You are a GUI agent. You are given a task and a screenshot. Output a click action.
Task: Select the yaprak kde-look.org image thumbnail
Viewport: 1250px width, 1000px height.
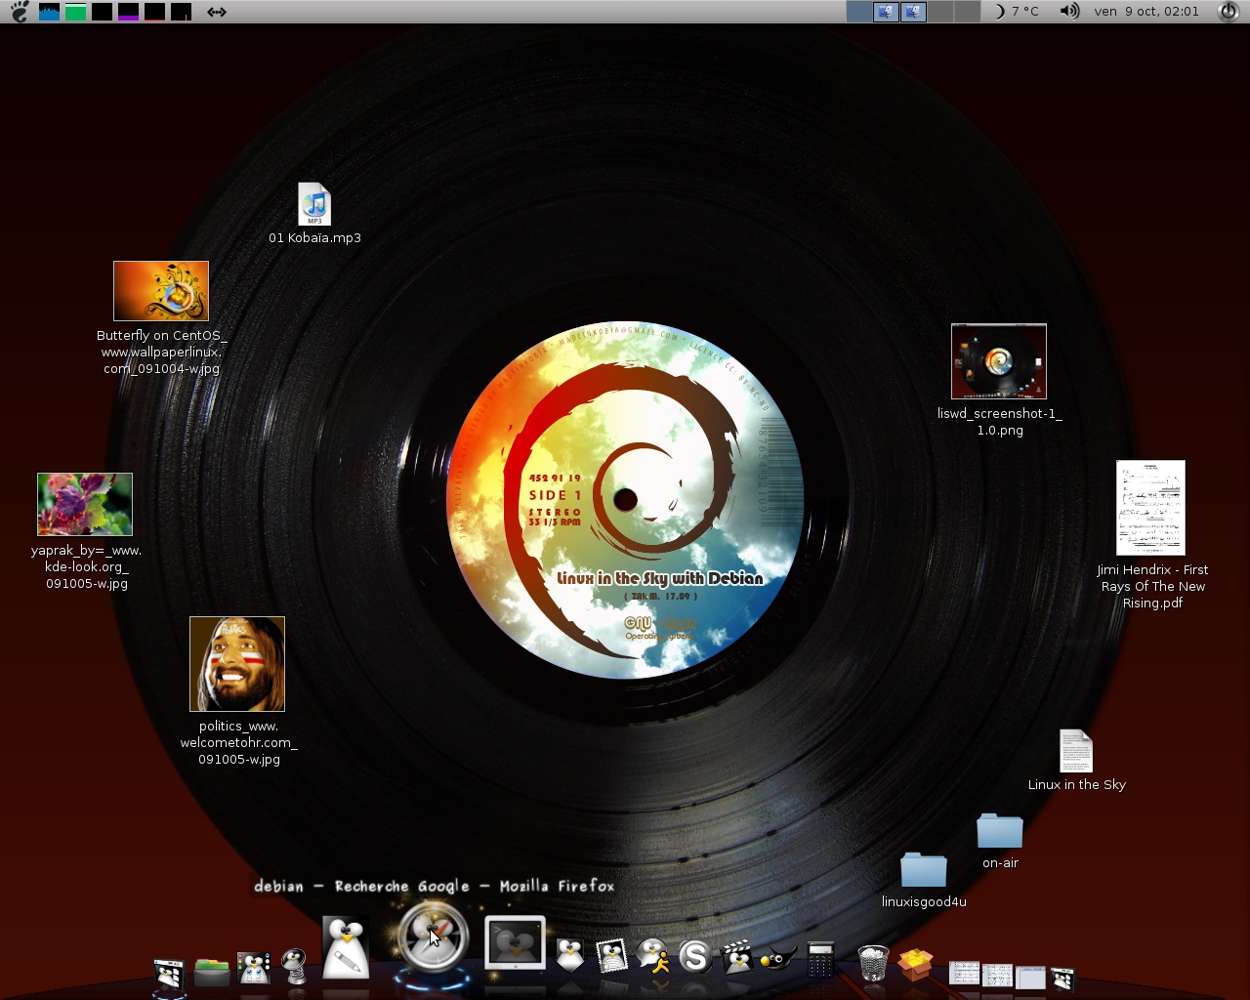pos(85,504)
